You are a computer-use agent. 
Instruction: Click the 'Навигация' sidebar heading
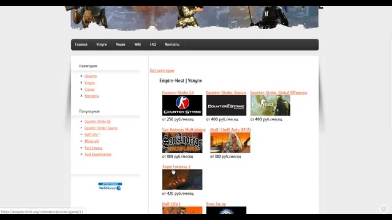tap(88, 66)
